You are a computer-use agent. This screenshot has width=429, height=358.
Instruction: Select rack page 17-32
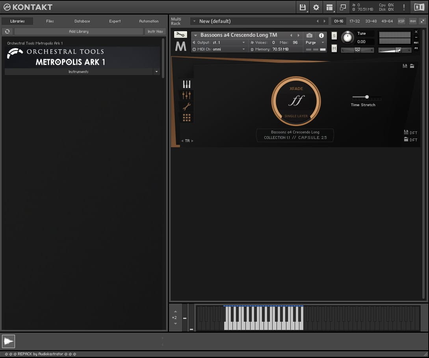coord(355,21)
